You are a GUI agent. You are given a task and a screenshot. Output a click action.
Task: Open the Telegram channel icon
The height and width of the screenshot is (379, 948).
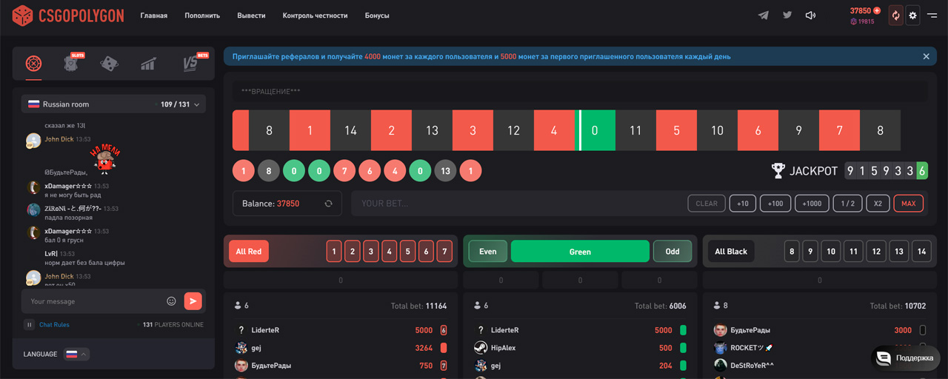(x=764, y=16)
